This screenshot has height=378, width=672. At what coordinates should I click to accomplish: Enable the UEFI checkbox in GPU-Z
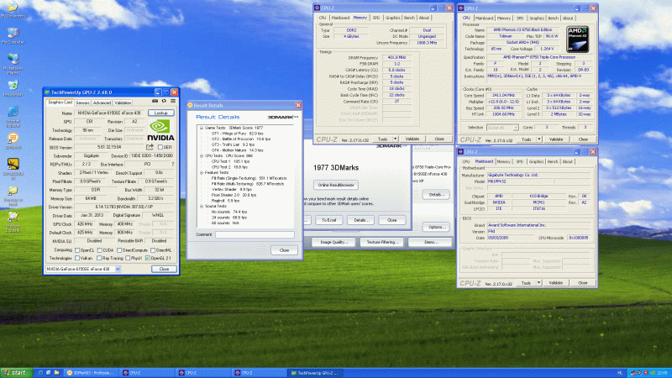[160, 147]
